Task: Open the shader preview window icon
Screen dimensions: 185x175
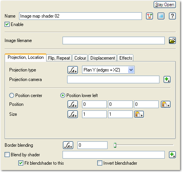Action: [161, 16]
